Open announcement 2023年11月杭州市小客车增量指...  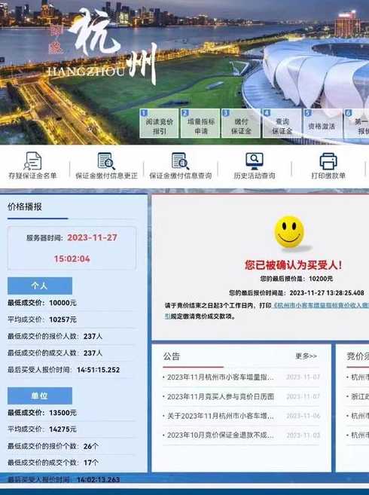(221, 377)
